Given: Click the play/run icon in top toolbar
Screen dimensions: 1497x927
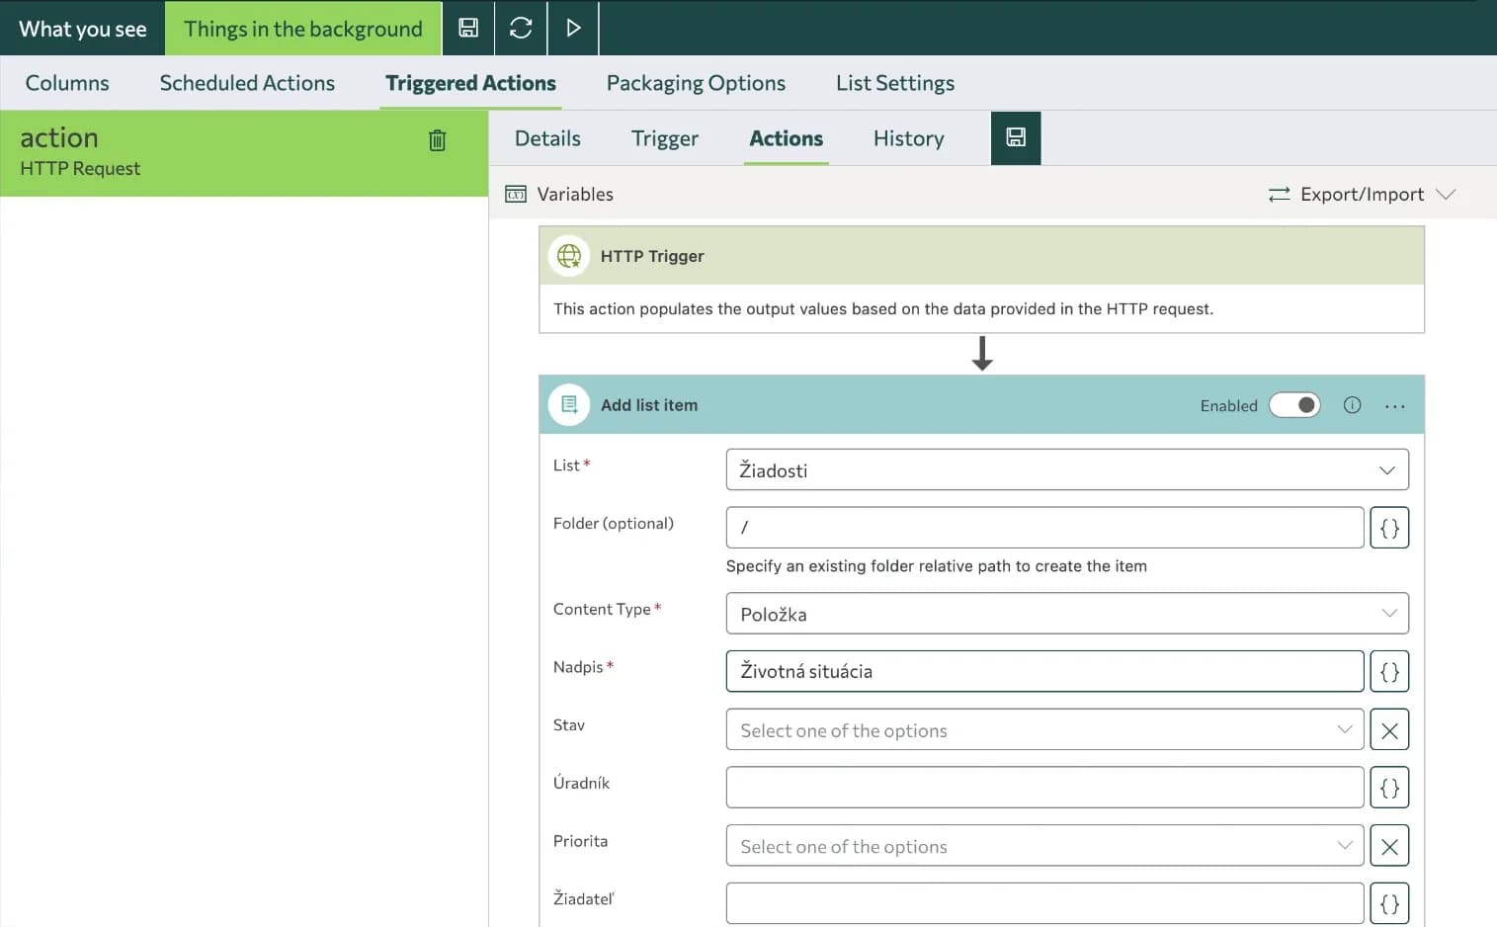Looking at the screenshot, I should tap(573, 28).
